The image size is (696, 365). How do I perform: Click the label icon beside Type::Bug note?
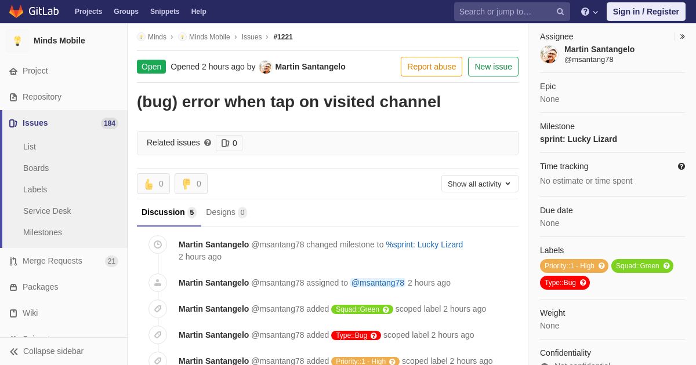(x=158, y=335)
